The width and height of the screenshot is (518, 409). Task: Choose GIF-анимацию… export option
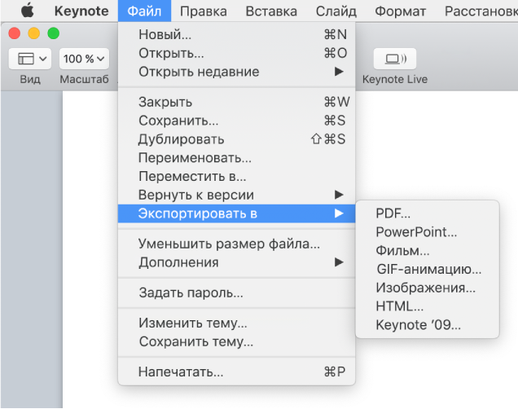(x=428, y=269)
